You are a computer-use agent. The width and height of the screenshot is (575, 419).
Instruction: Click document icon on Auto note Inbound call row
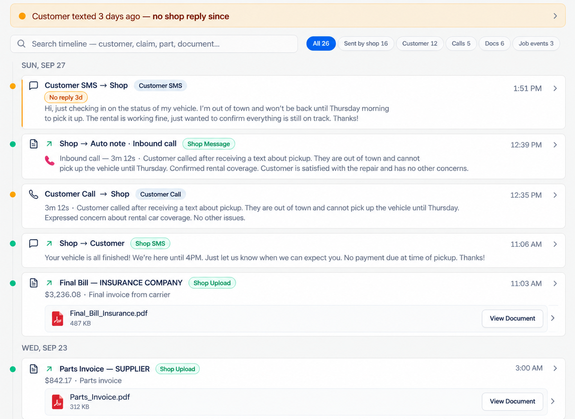34,144
